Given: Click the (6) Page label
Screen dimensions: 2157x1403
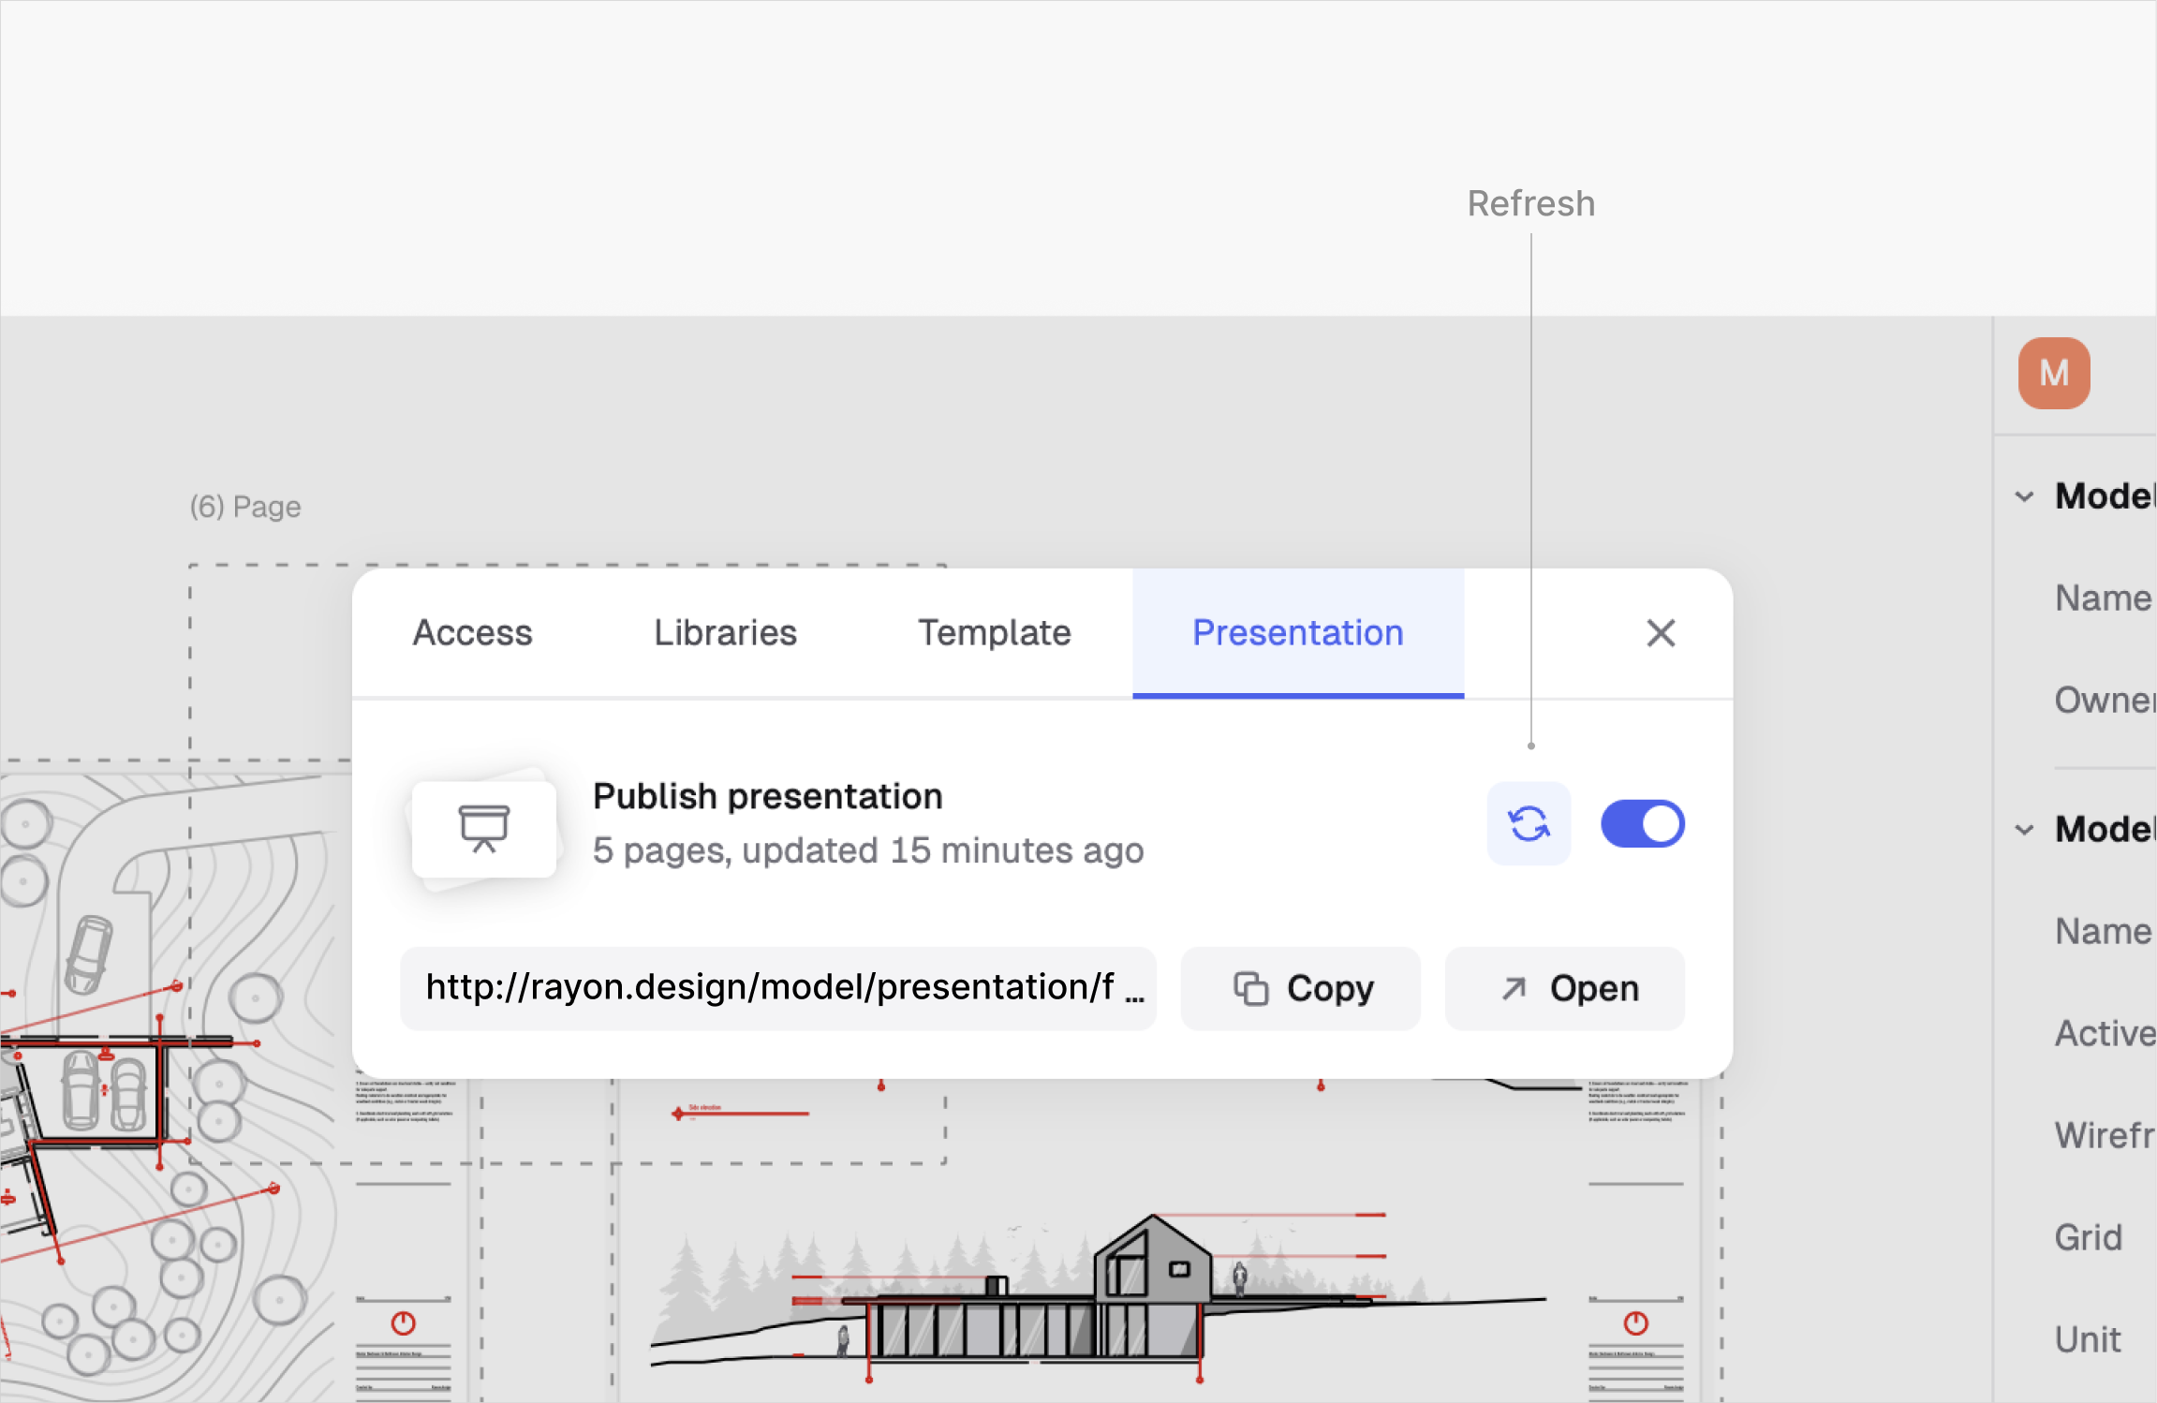Looking at the screenshot, I should click(245, 507).
